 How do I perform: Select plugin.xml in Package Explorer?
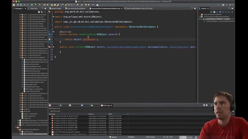point(27,118)
